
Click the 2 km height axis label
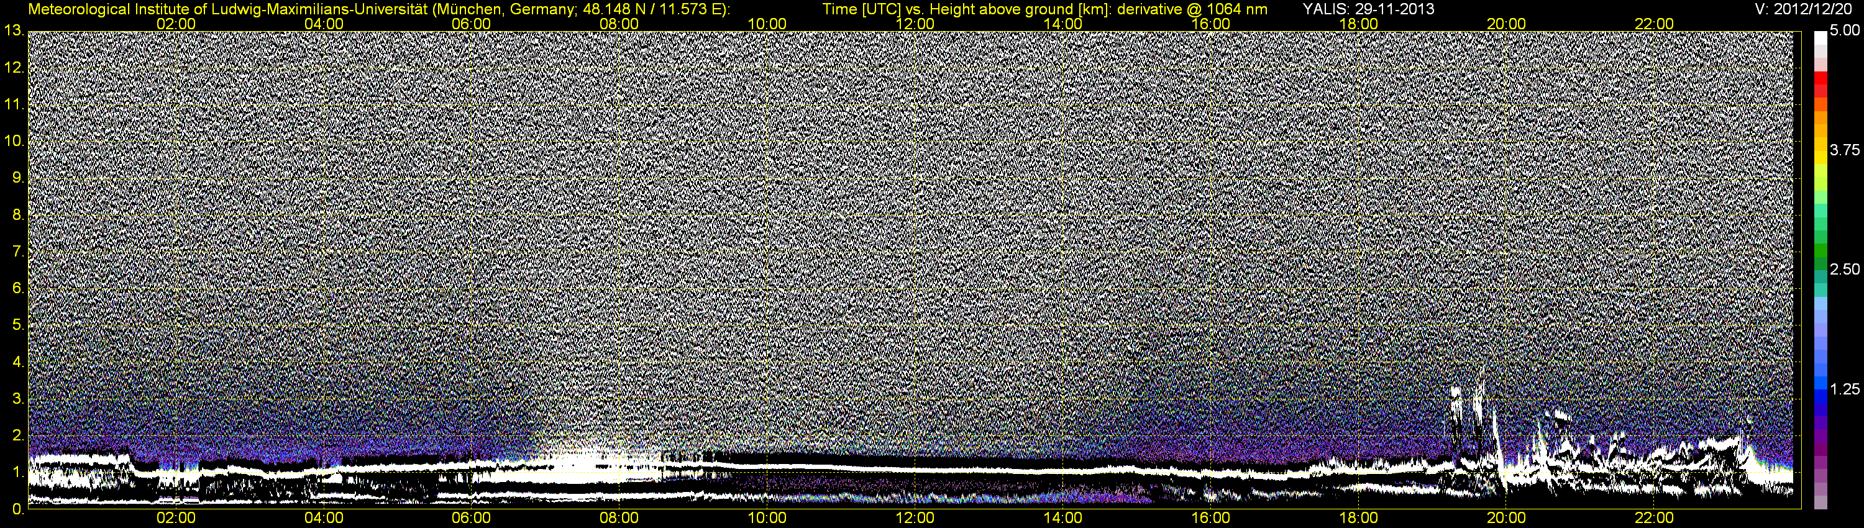point(18,435)
